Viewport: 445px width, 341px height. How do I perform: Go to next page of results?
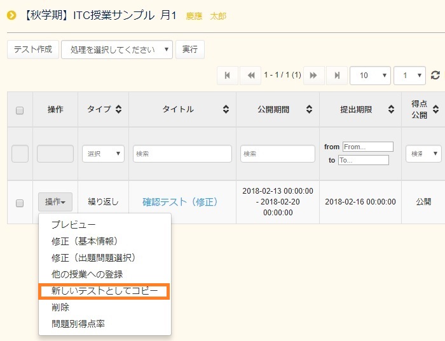pyautogui.click(x=313, y=75)
